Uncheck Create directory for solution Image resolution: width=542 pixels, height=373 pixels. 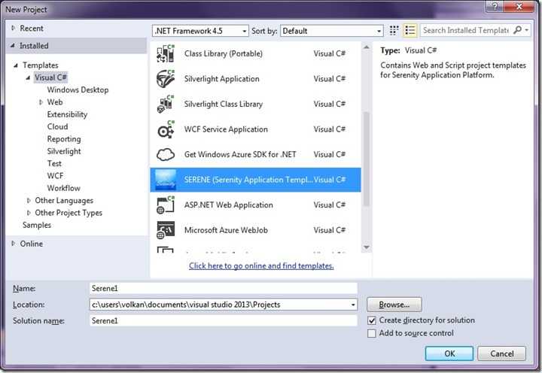[x=372, y=320]
